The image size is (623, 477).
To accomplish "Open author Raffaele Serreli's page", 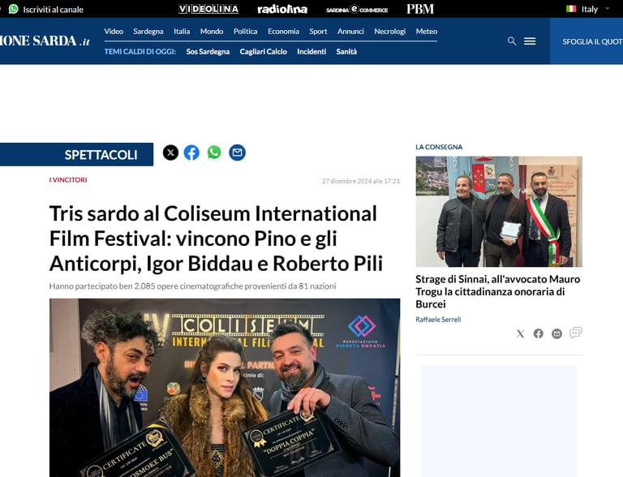I will point(438,319).
